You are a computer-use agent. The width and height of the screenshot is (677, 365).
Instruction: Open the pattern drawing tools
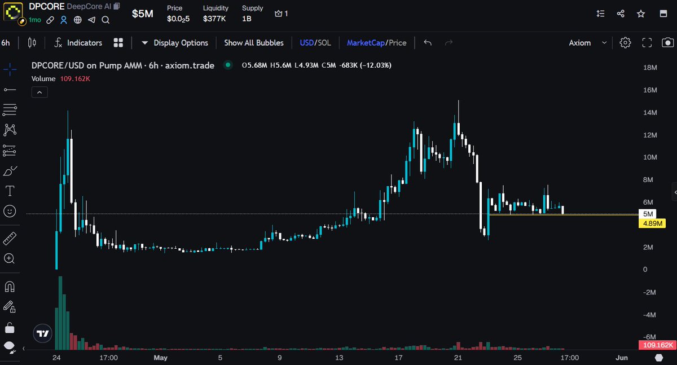coord(10,130)
